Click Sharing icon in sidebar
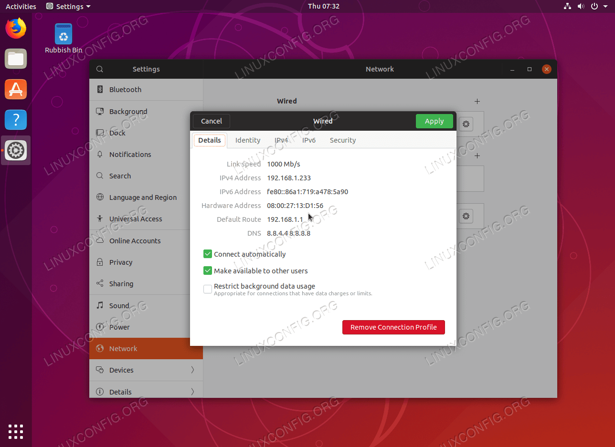Image resolution: width=615 pixels, height=447 pixels. (x=100, y=283)
